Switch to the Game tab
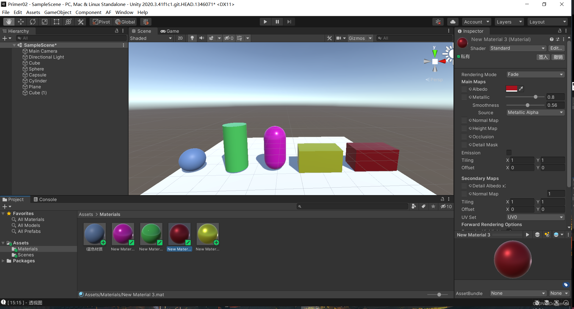 pyautogui.click(x=170, y=31)
